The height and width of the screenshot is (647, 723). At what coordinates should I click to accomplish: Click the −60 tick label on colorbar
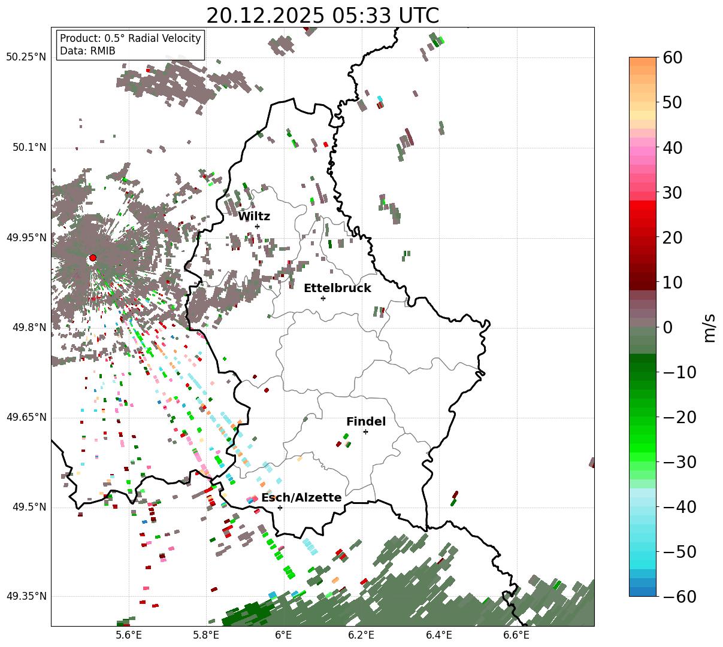click(x=679, y=597)
